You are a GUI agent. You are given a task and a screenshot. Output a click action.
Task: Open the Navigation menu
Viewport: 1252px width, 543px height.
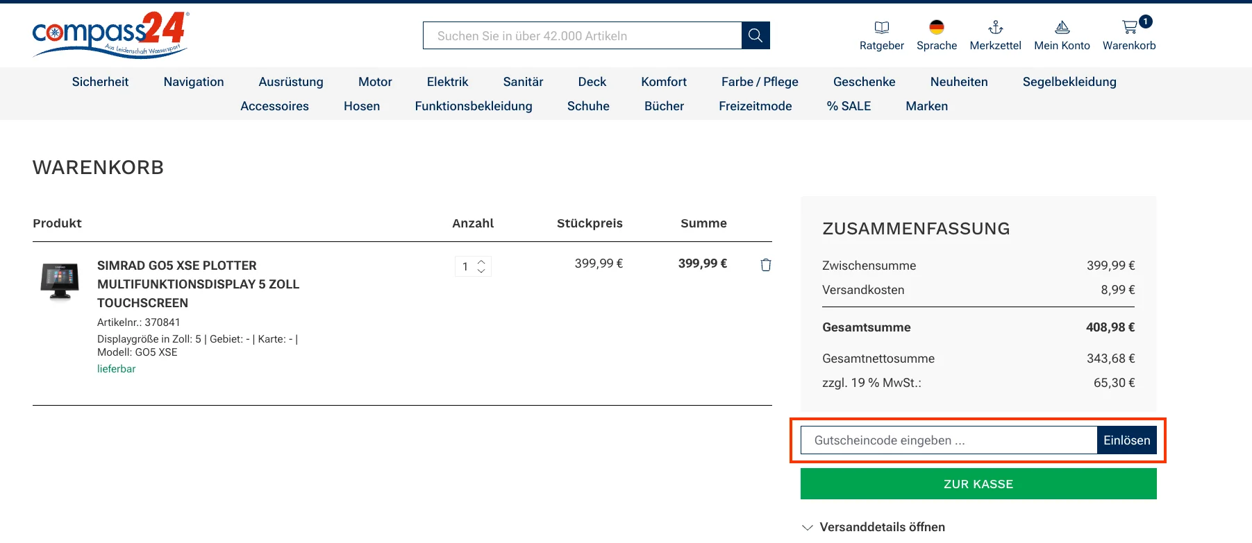pos(194,82)
